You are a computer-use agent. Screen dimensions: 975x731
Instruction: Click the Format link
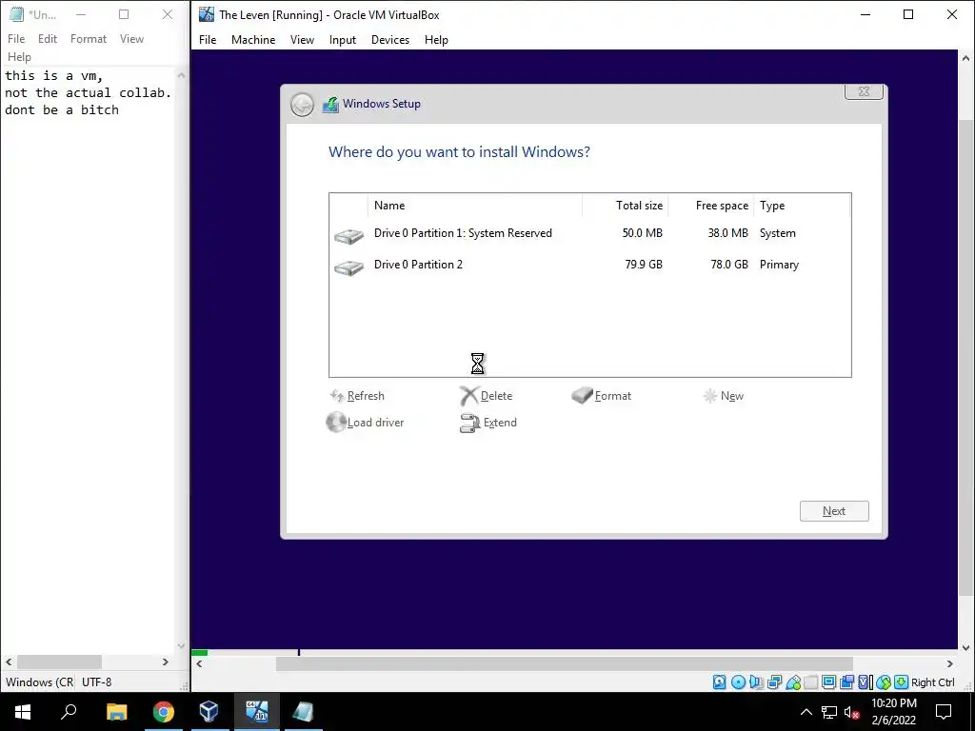612,396
